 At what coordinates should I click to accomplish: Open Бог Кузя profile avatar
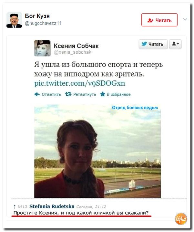tap(14, 20)
